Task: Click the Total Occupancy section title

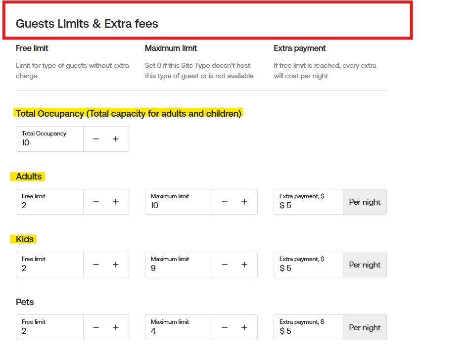Action: [129, 114]
